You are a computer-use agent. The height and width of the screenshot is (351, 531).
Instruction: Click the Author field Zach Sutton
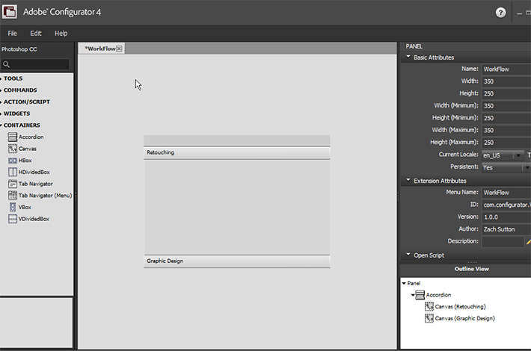pos(506,229)
